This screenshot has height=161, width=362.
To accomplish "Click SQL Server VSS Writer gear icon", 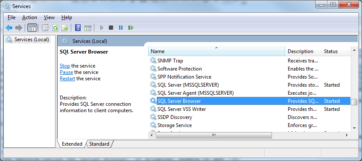I will [153, 109].
